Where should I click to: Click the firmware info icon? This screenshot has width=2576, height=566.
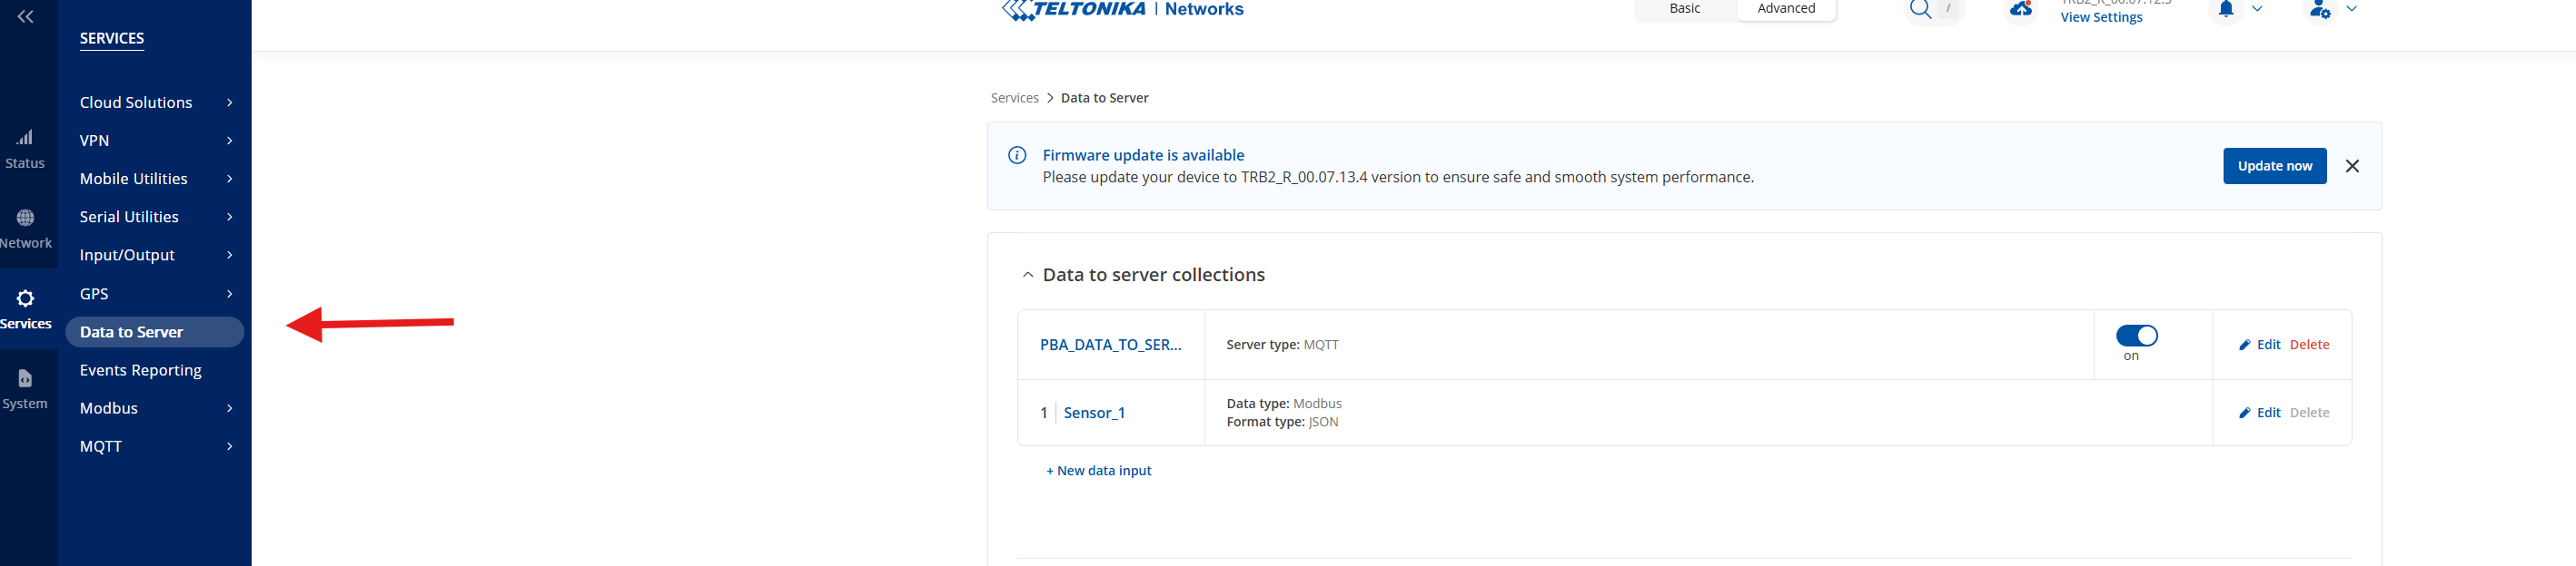[1017, 155]
